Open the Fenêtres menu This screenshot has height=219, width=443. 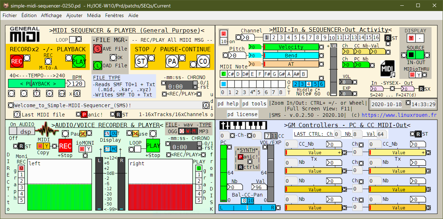pyautogui.click(x=114, y=15)
